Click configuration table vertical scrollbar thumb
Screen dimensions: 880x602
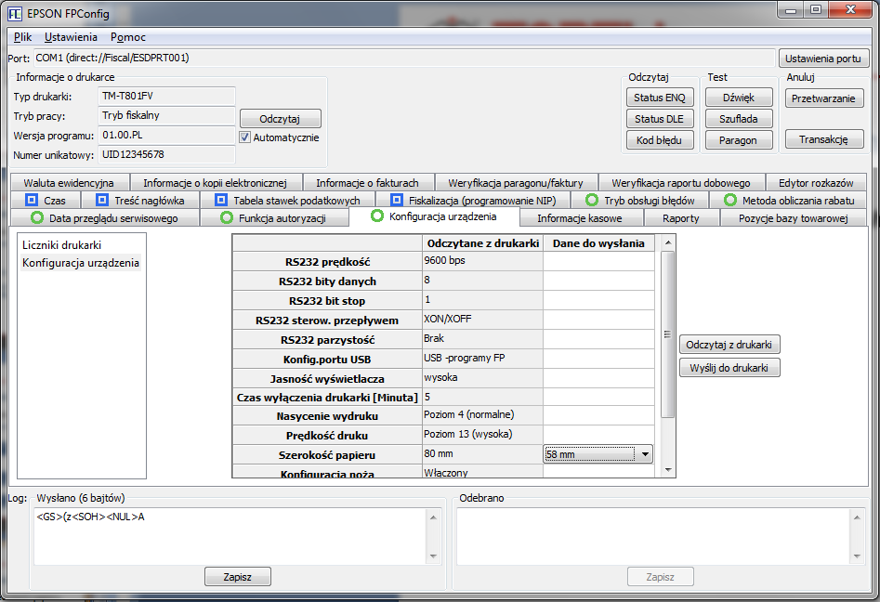(667, 334)
